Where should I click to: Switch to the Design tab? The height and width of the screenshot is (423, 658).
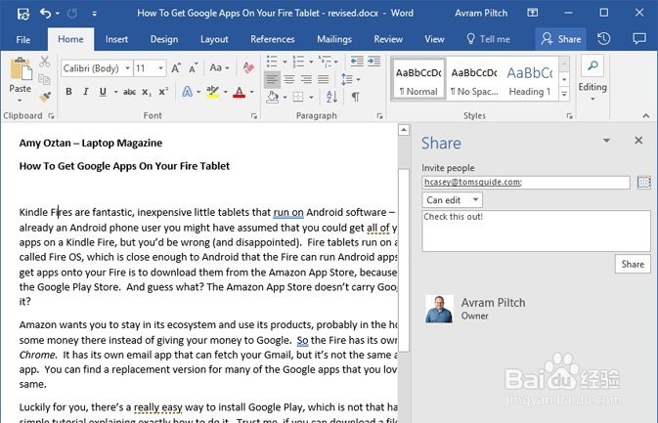coord(164,39)
